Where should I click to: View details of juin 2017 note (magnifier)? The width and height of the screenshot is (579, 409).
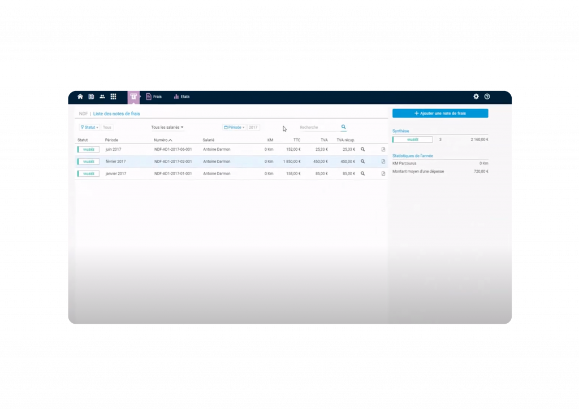[x=363, y=150]
